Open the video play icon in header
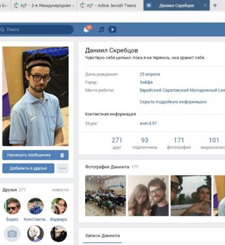 coord(112,29)
